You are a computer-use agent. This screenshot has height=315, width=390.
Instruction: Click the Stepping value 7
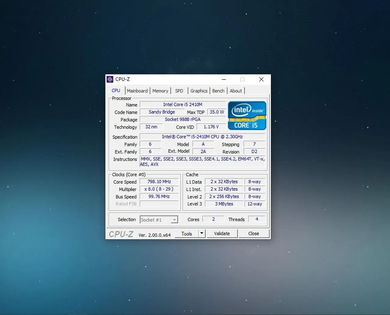tap(254, 144)
